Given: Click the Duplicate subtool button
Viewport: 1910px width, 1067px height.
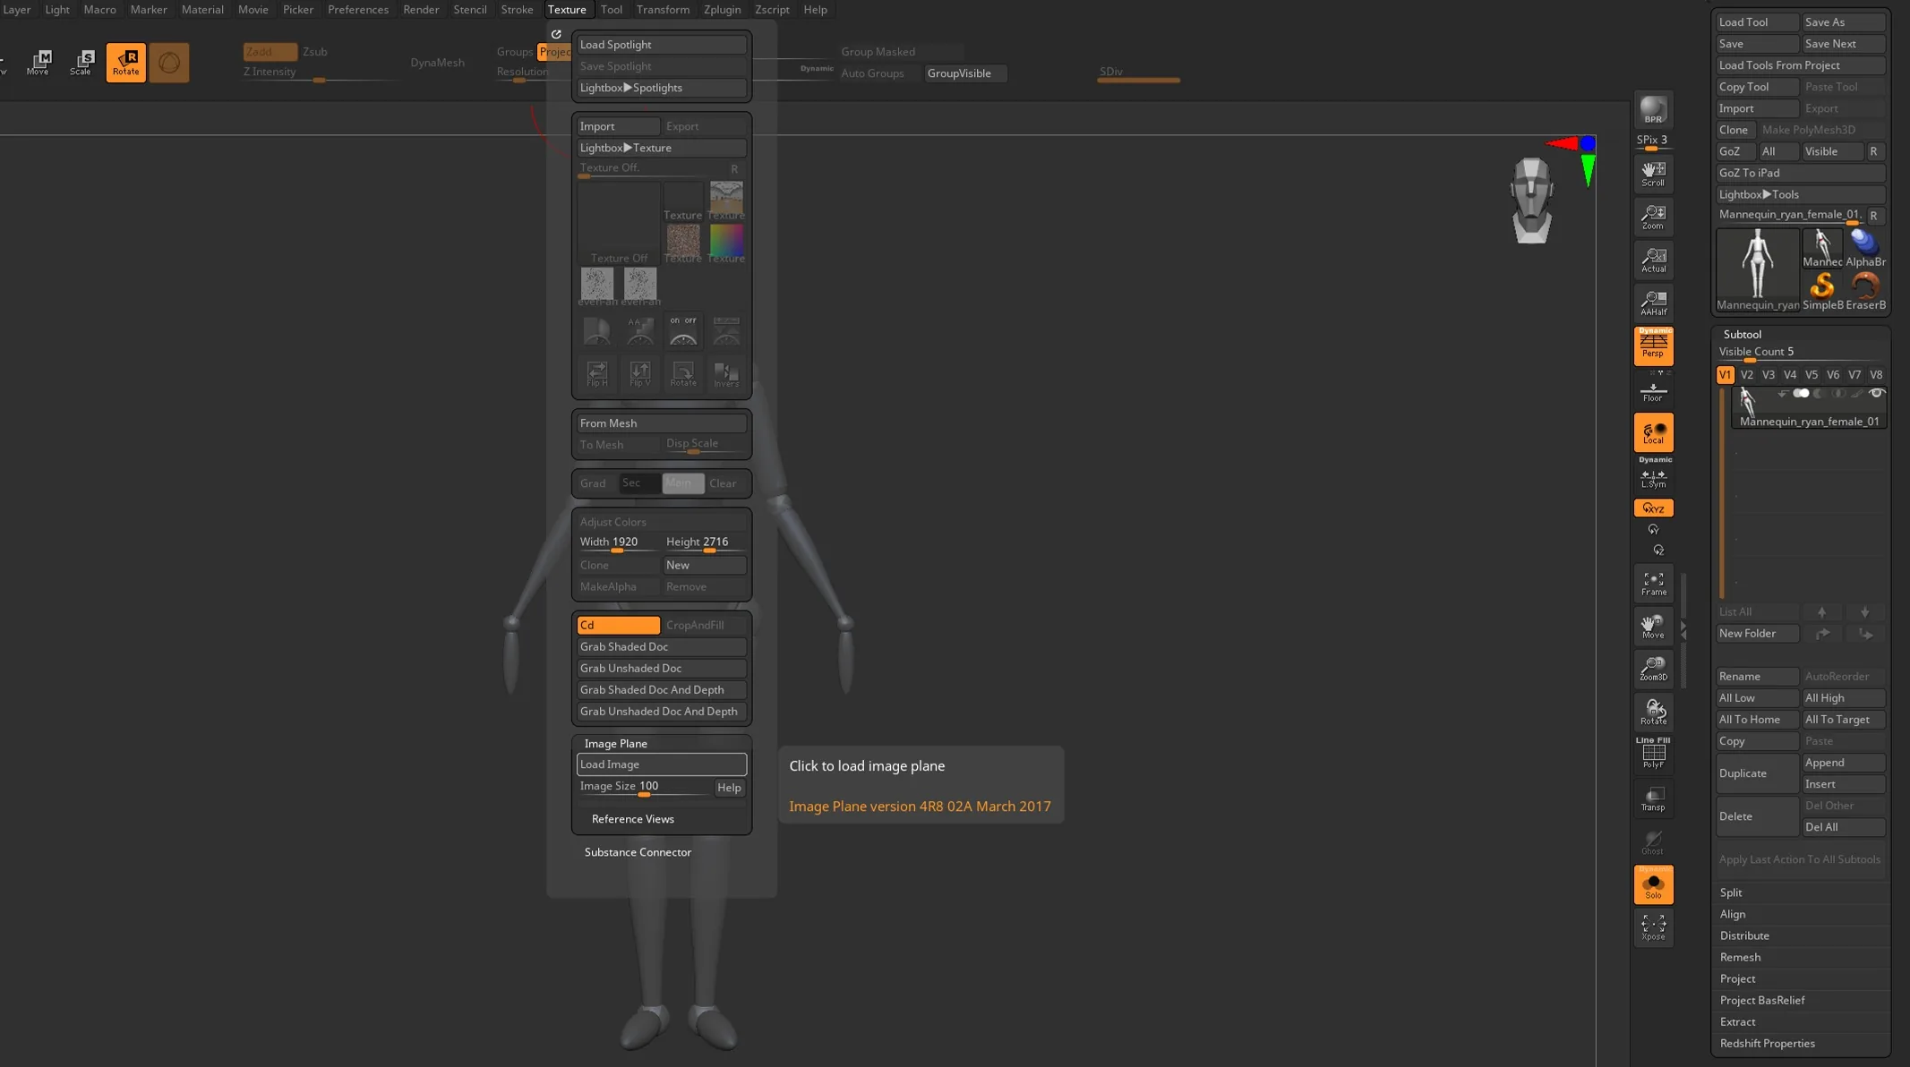Looking at the screenshot, I should click(x=1757, y=773).
